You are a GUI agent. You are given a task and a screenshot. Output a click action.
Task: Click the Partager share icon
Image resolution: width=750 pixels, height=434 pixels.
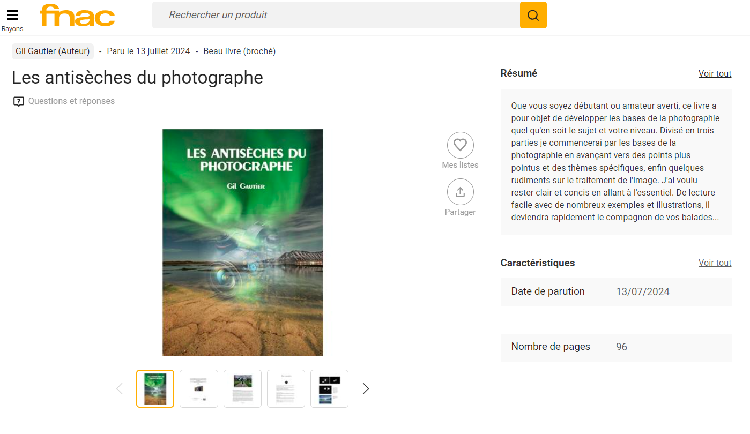pyautogui.click(x=460, y=192)
